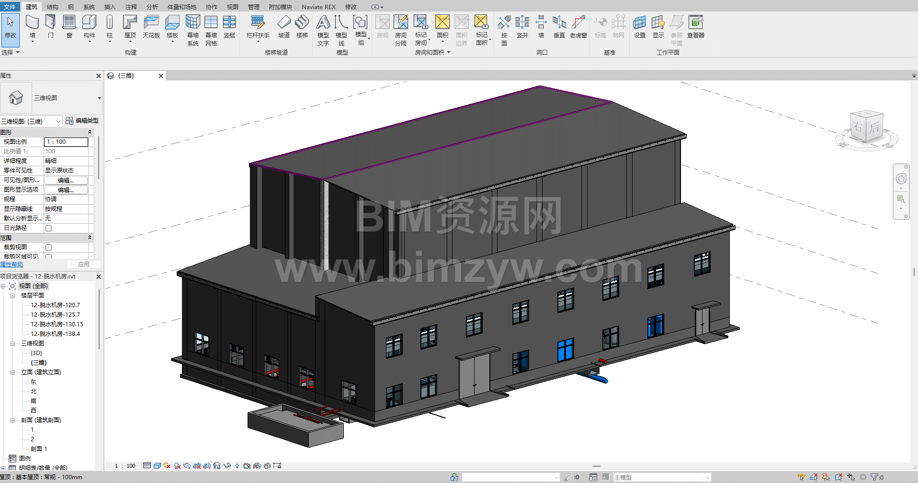Toggle select elements by face icon in status bar
Image resolution: width=918 pixels, height=483 pixels.
(x=839, y=477)
